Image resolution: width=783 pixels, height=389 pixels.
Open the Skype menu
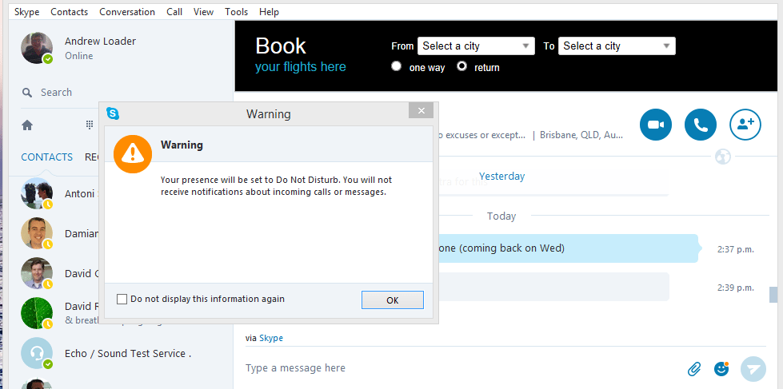tap(26, 11)
